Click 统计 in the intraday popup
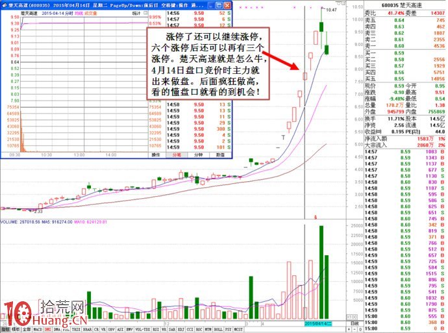The image size is (448, 333). 136,13
